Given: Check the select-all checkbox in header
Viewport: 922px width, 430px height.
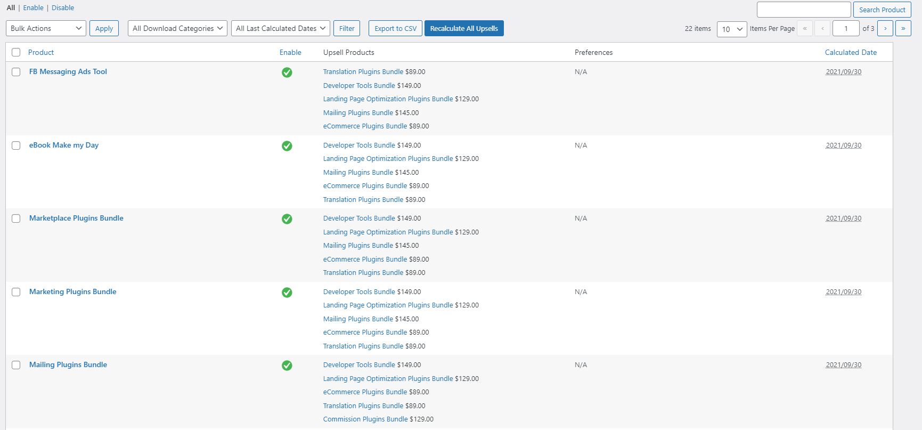Looking at the screenshot, I should [16, 52].
